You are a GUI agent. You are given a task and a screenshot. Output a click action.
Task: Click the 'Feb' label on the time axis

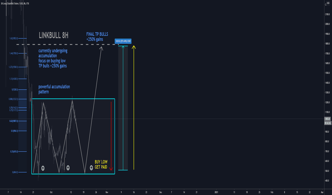[272, 192]
